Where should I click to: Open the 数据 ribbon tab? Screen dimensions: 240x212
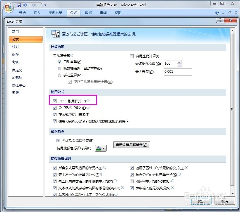click(x=88, y=13)
